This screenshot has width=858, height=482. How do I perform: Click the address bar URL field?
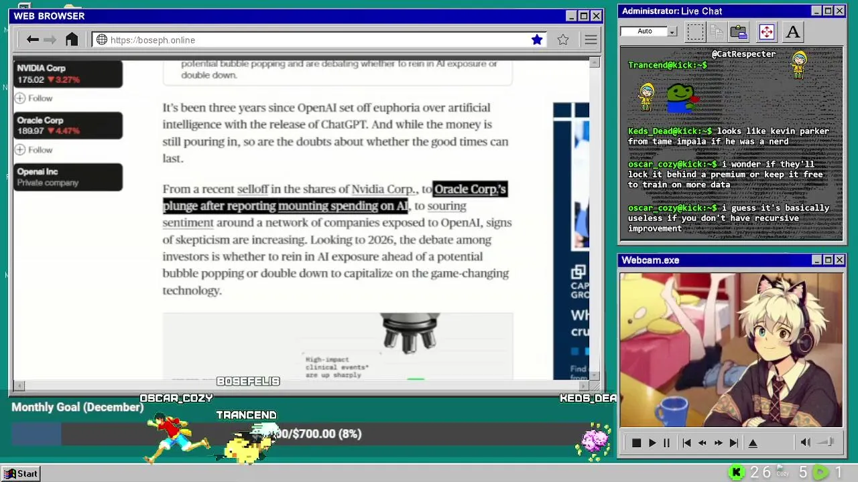319,39
